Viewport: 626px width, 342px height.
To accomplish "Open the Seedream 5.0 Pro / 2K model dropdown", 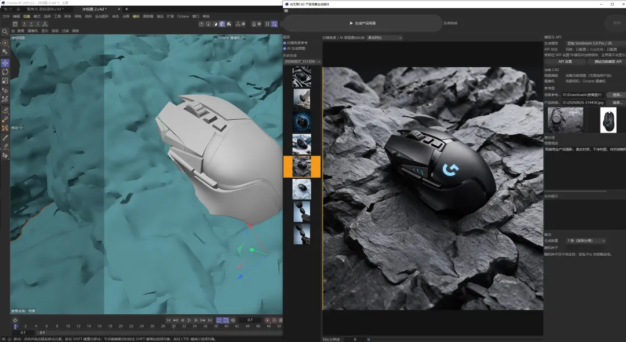I will pos(596,43).
